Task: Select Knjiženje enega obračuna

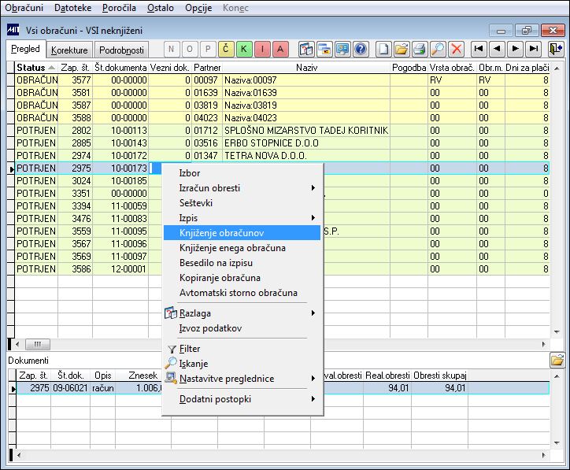Action: [x=242, y=248]
